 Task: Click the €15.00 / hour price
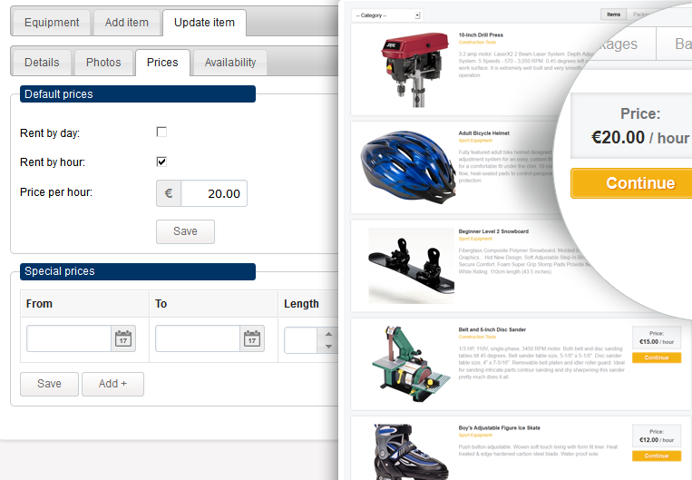pos(657,342)
